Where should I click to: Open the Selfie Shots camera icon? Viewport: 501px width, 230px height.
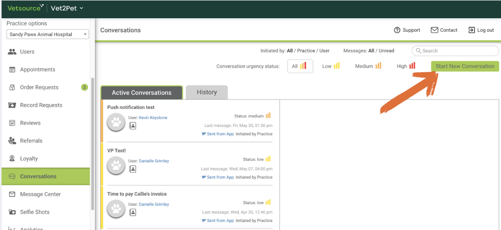click(12, 212)
